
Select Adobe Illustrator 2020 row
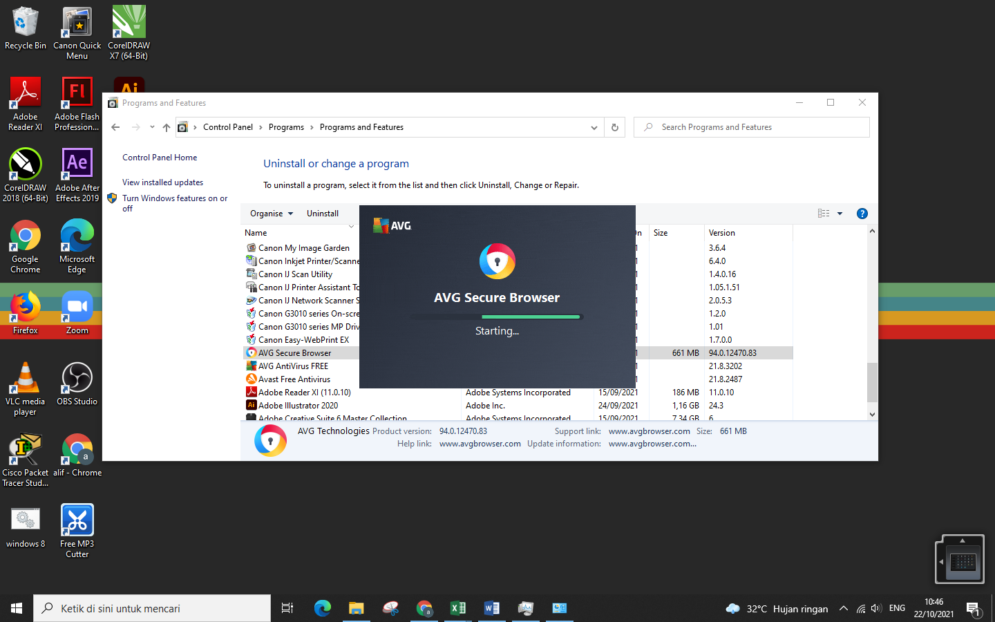pos(518,406)
